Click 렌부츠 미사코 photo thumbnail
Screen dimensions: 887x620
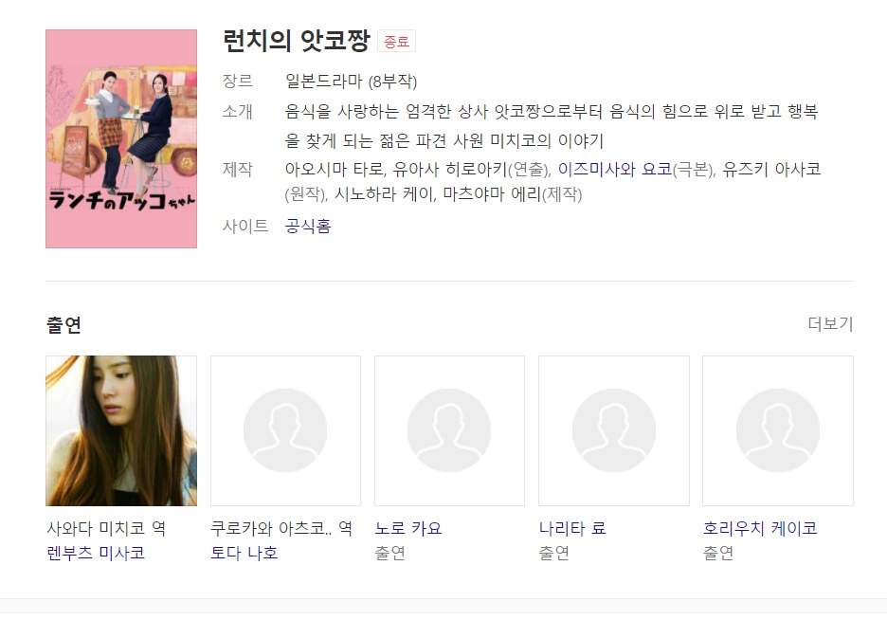click(x=121, y=430)
